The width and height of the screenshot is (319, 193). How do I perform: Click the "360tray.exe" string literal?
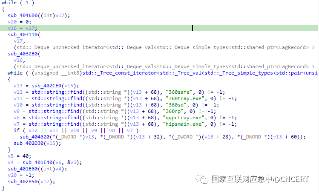click(185, 98)
